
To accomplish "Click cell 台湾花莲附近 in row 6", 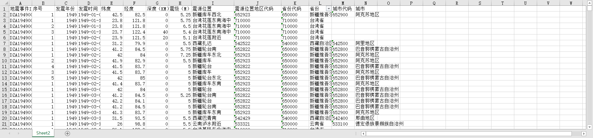I will coord(213,37).
